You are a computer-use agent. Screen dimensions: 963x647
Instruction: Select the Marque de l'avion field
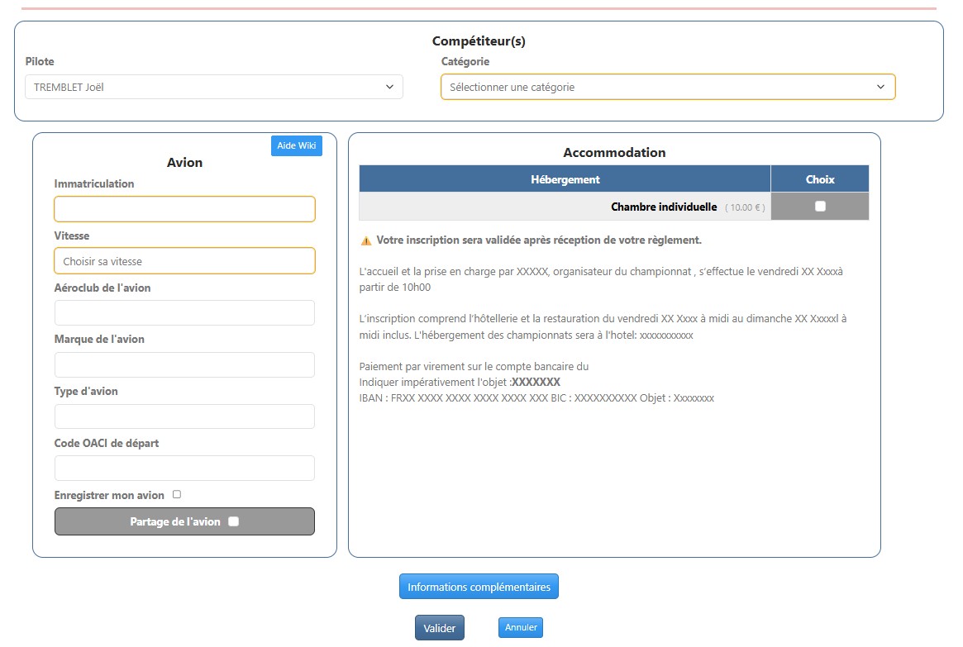(184, 364)
